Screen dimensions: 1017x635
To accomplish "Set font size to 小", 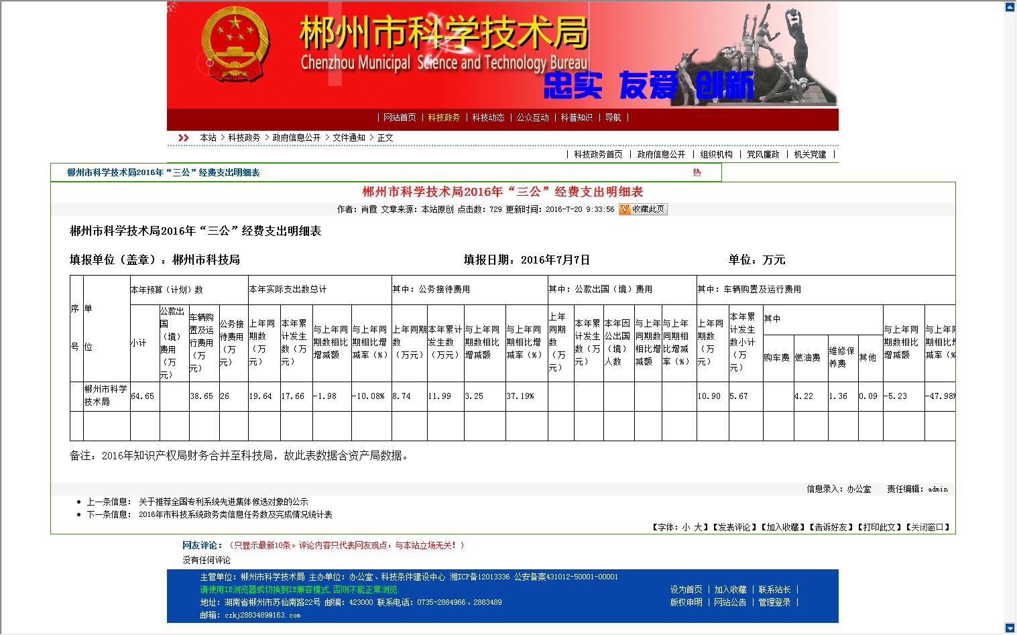I will click(x=686, y=527).
